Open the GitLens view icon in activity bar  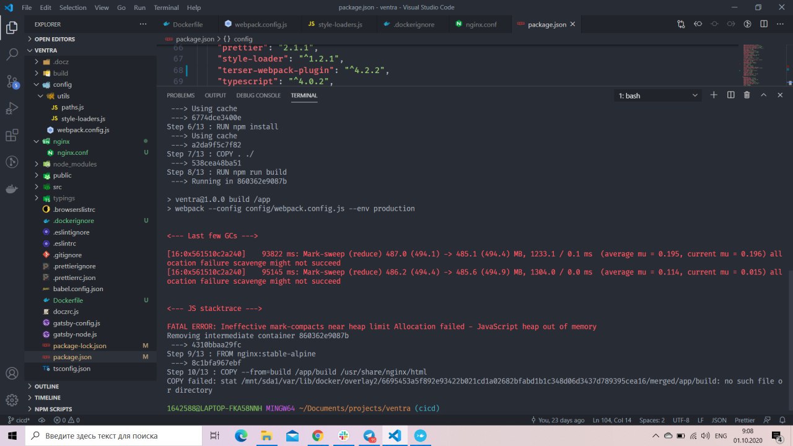[x=12, y=162]
